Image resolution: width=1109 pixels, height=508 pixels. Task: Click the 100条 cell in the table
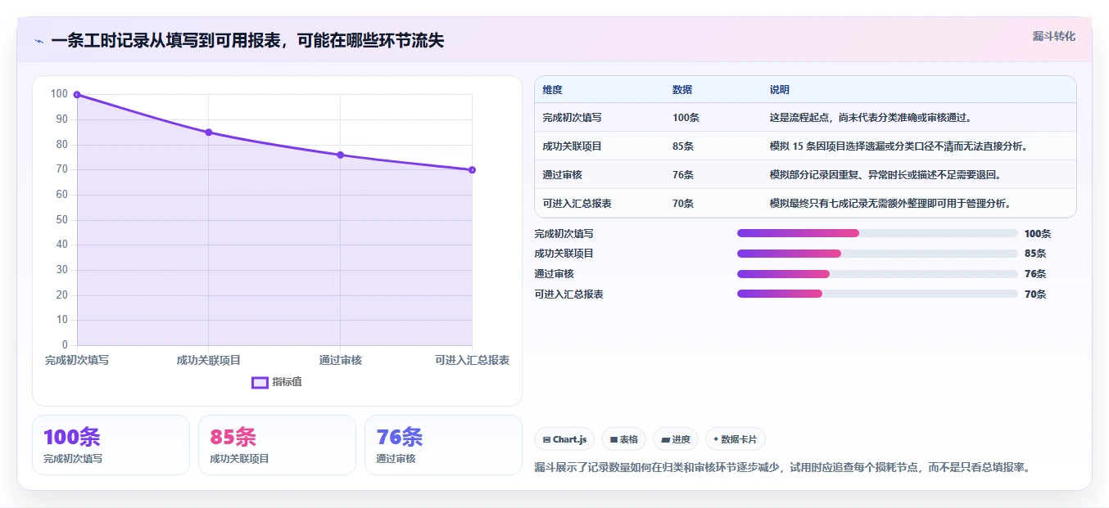[x=686, y=118]
